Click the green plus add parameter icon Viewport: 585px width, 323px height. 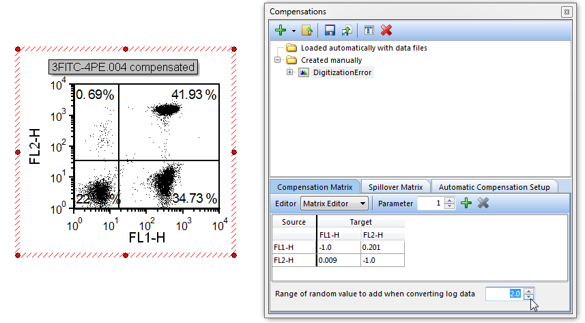[x=466, y=203]
